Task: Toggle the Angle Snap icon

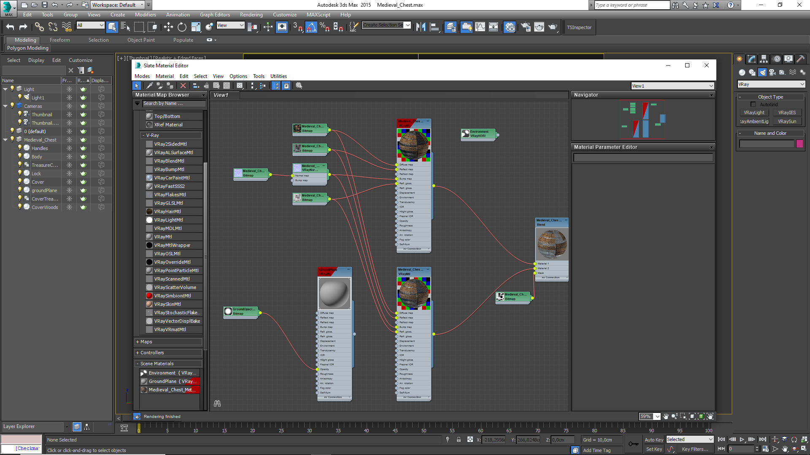Action: coord(311,27)
